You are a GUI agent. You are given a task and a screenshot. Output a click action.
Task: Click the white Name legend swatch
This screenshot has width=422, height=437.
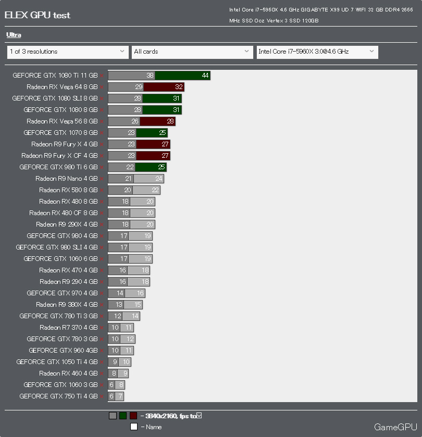point(134,427)
